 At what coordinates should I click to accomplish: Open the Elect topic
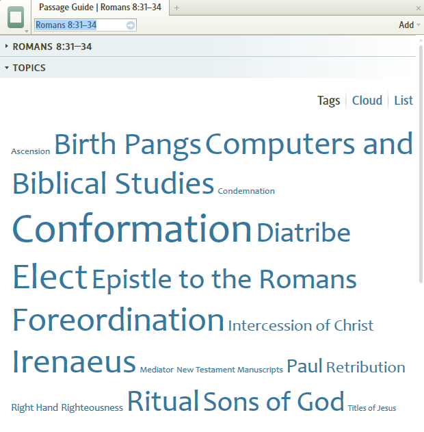[x=50, y=277]
